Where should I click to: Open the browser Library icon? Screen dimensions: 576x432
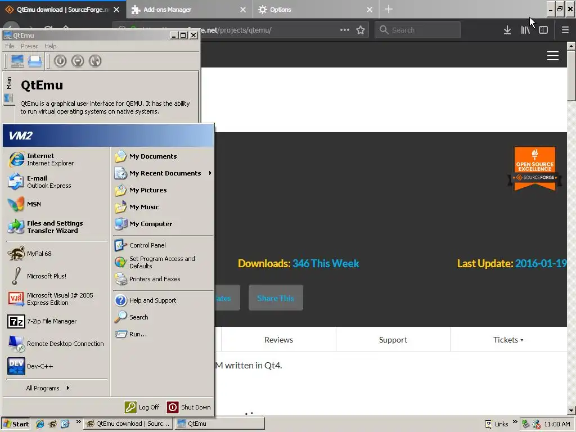pos(525,30)
